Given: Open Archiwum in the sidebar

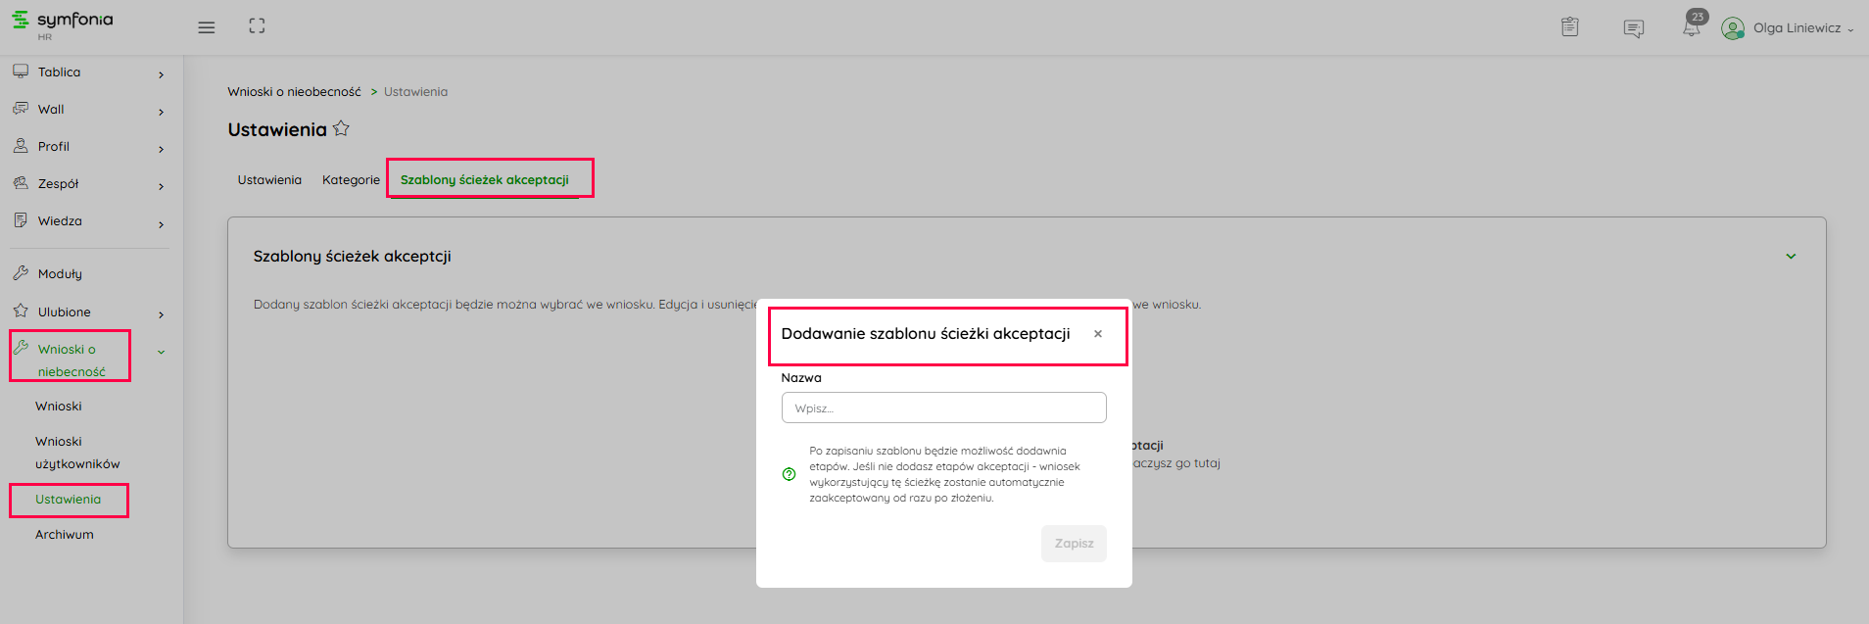Looking at the screenshot, I should point(65,535).
